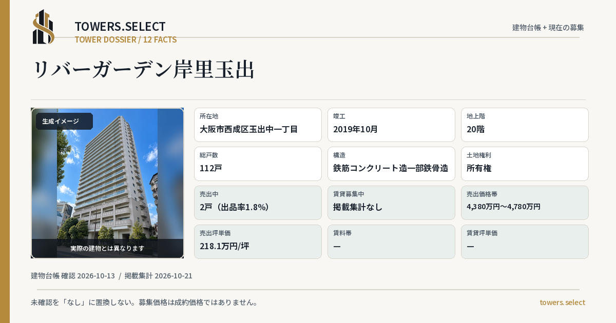The image size is (616, 323).
Task: Select the 総戸数 112戸 card
Action: click(258, 164)
